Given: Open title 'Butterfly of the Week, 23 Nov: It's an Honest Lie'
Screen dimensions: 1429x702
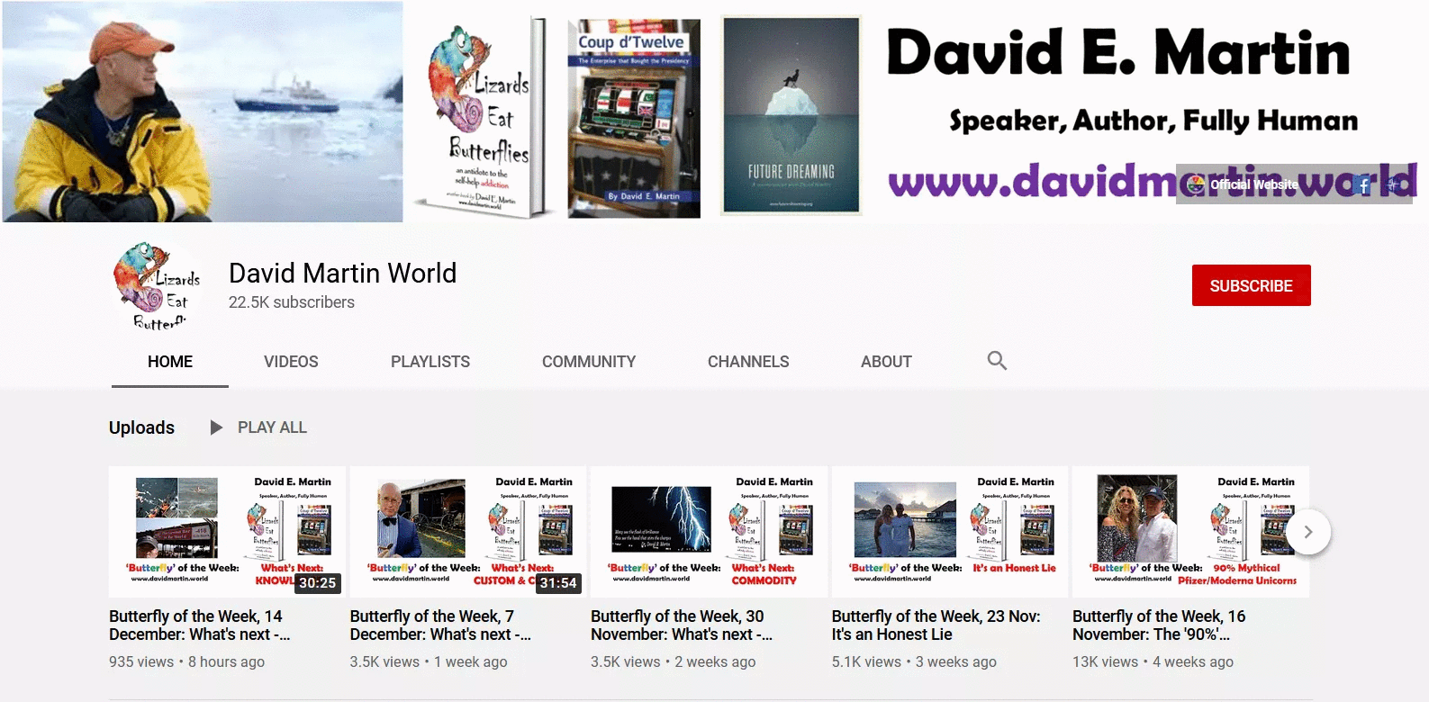Looking at the screenshot, I should (936, 625).
